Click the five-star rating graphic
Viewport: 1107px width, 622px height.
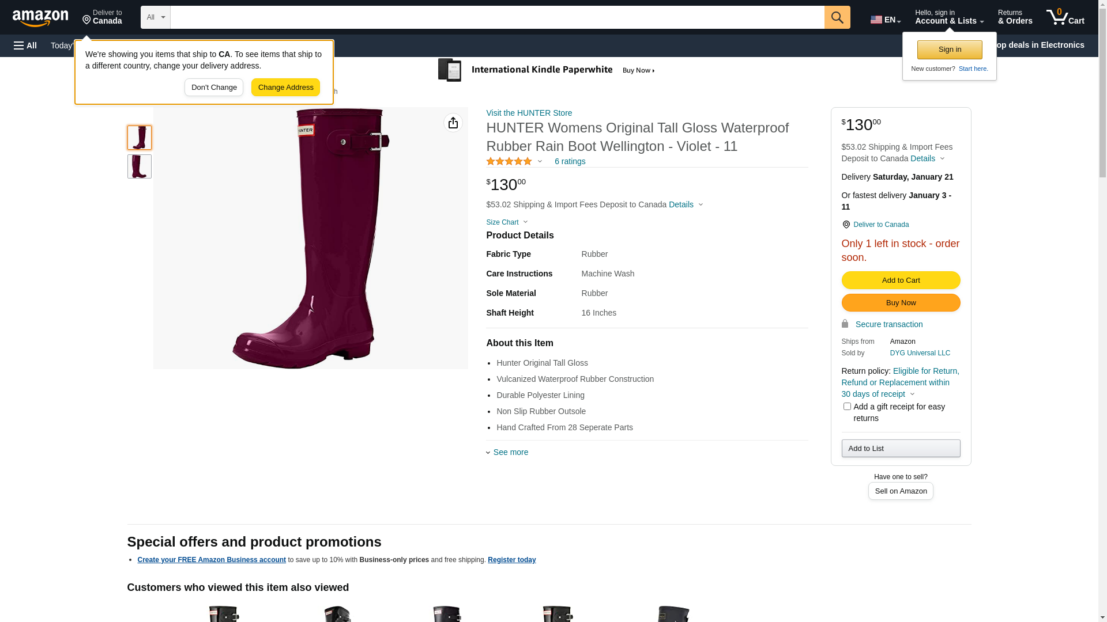click(509, 162)
